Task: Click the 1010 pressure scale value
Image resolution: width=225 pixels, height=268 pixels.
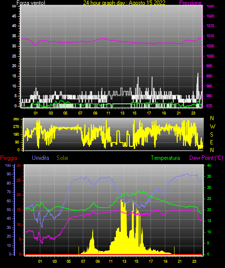Action: (211, 36)
